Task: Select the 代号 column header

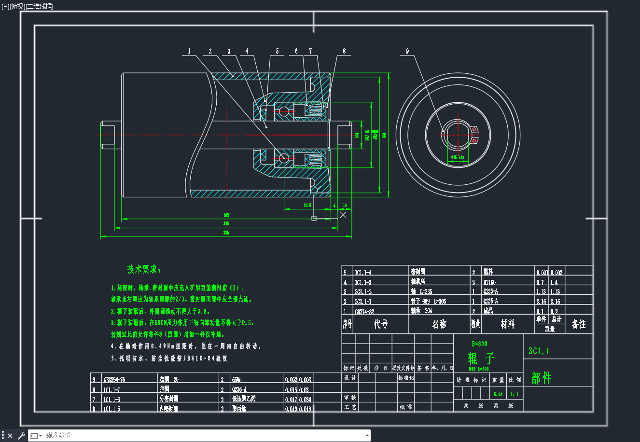Action: (381, 324)
